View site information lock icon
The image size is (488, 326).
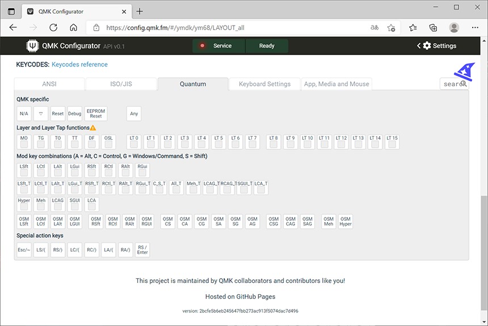[x=96, y=27]
